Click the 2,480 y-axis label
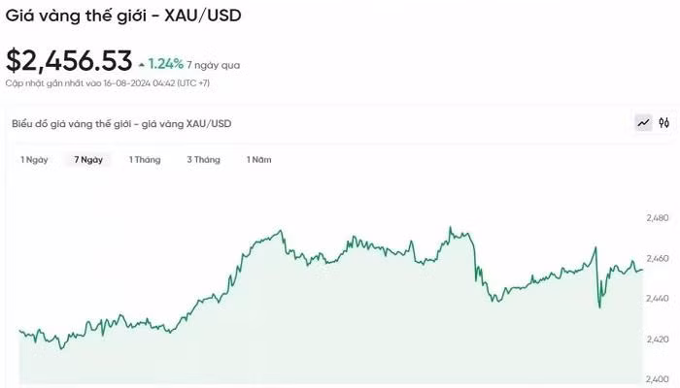The height and width of the screenshot is (388, 680). [x=658, y=218]
